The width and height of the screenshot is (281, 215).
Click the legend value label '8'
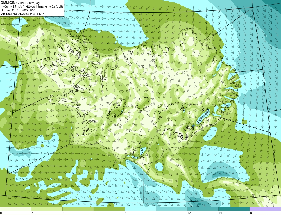[x=126, y=213]
